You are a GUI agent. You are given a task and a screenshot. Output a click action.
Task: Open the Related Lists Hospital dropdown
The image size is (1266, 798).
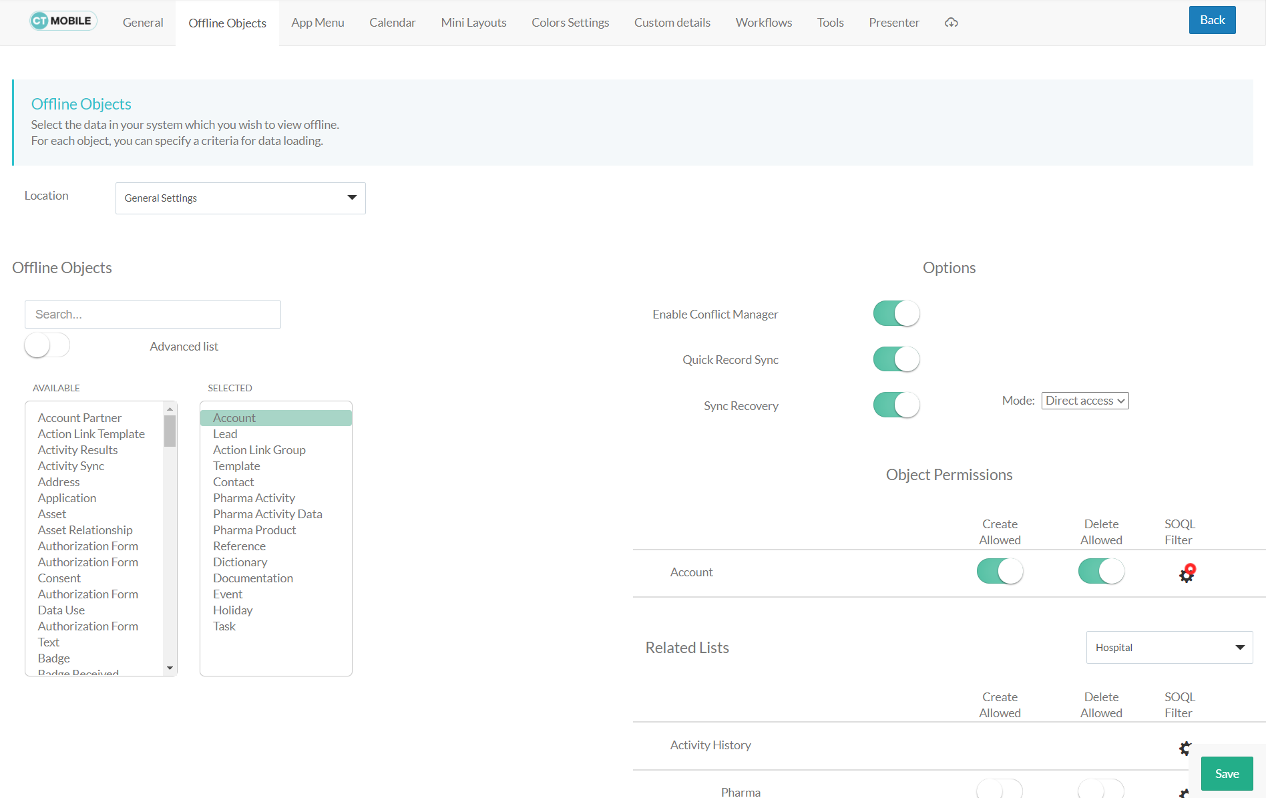[x=1169, y=648]
